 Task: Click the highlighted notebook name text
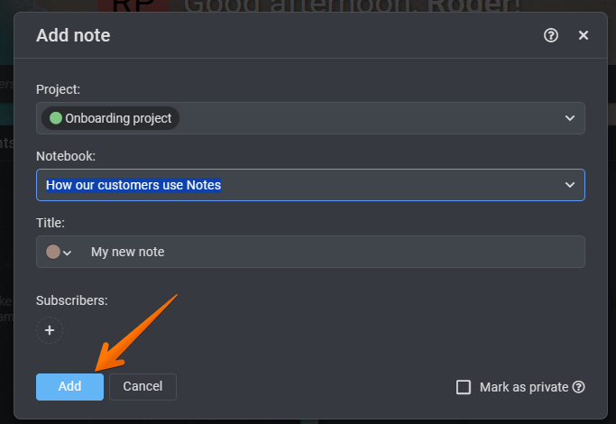(133, 185)
